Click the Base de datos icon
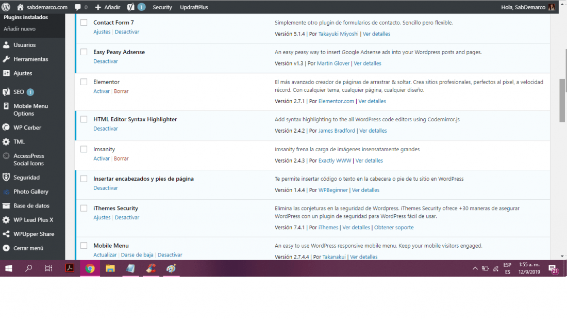This screenshot has width=567, height=319. click(6, 205)
